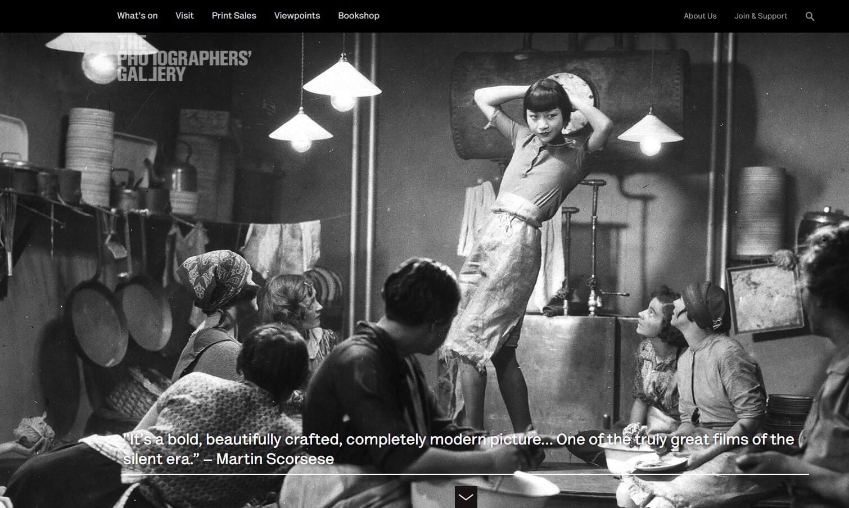Viewport: 849px width, 508px height.
Task: Open the search magnifier icon
Action: pos(810,16)
